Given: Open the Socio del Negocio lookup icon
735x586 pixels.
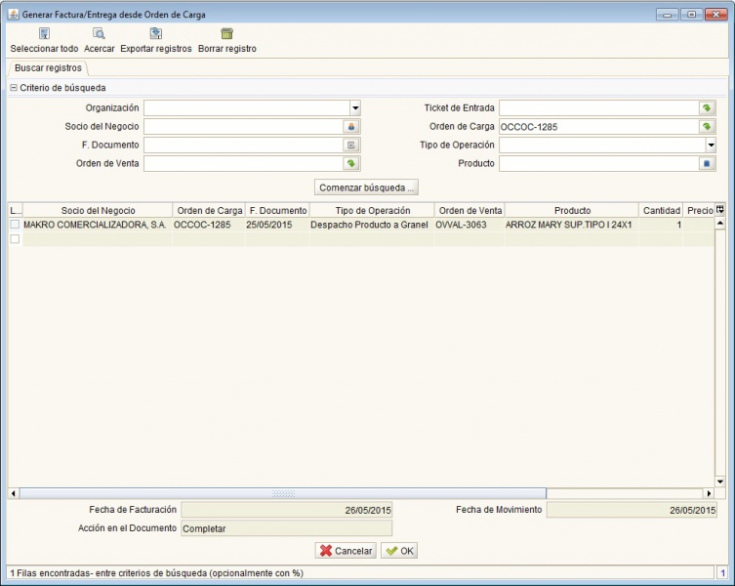Looking at the screenshot, I should click(x=351, y=127).
